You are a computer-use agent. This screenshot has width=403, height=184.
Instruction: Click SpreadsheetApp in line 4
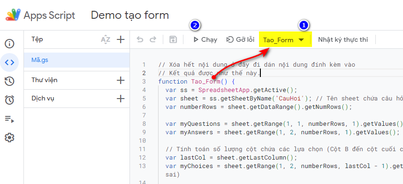[224, 90]
